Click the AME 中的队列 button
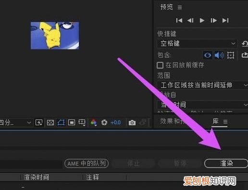The image size is (248, 190). point(87,164)
